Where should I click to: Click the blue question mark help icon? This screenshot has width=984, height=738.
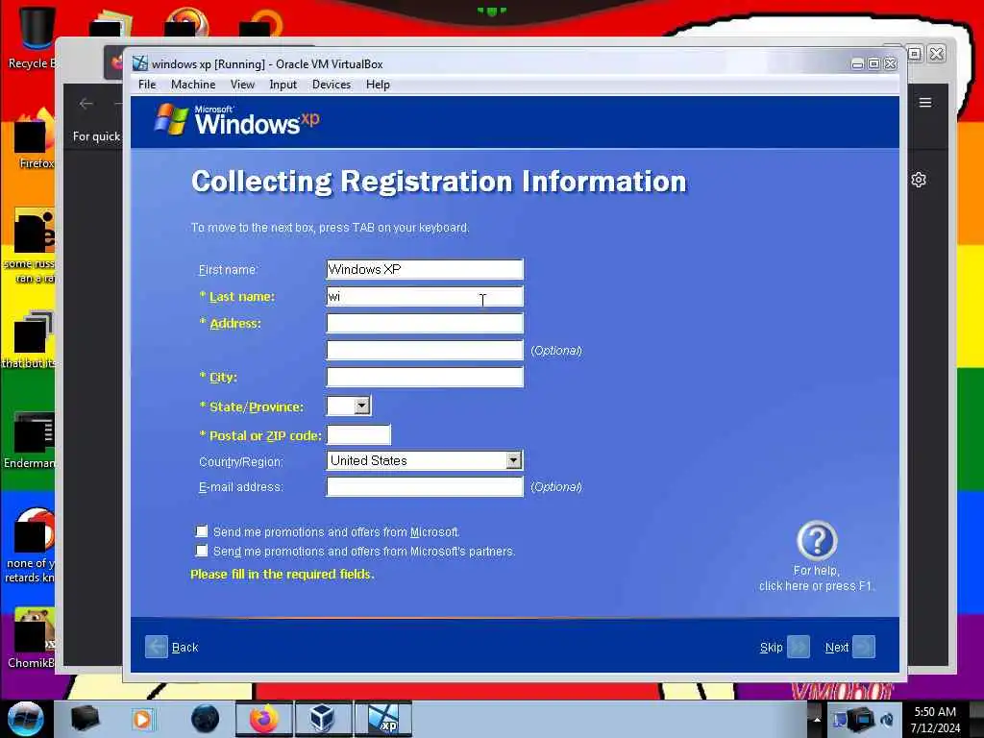817,540
